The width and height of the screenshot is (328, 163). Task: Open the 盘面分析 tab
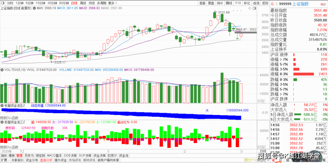pyautogui.click(x=46, y=160)
